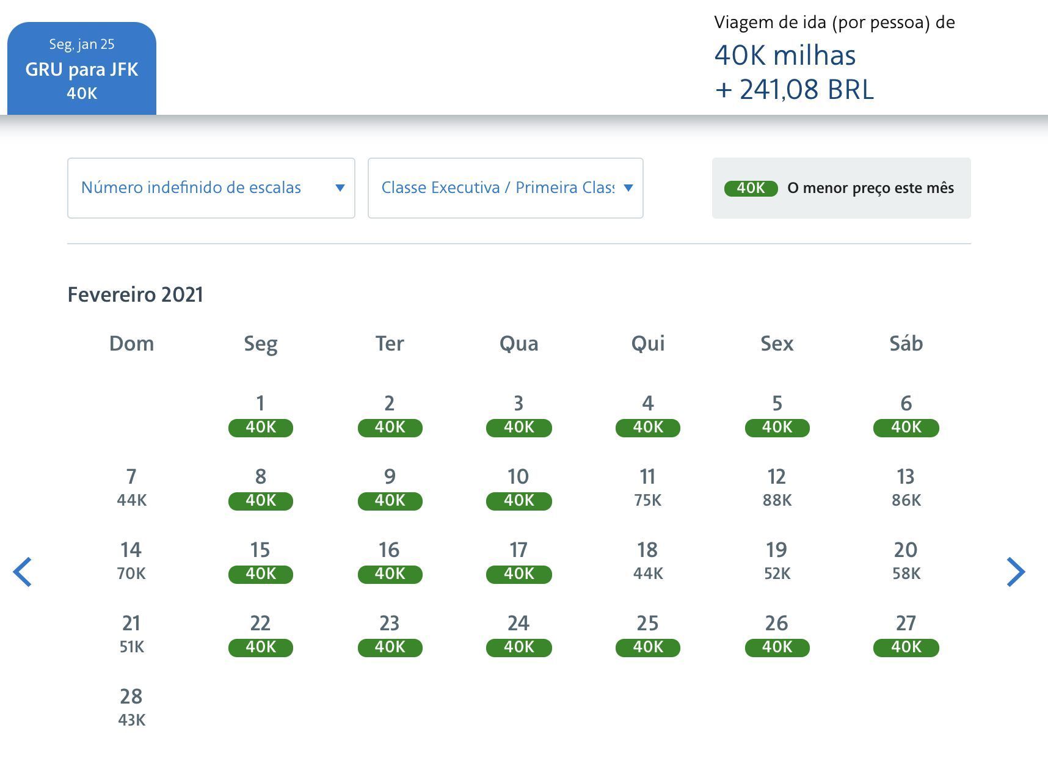The height and width of the screenshot is (761, 1048).
Task: Pick February 14 priced at 70K
Action: pyautogui.click(x=131, y=561)
